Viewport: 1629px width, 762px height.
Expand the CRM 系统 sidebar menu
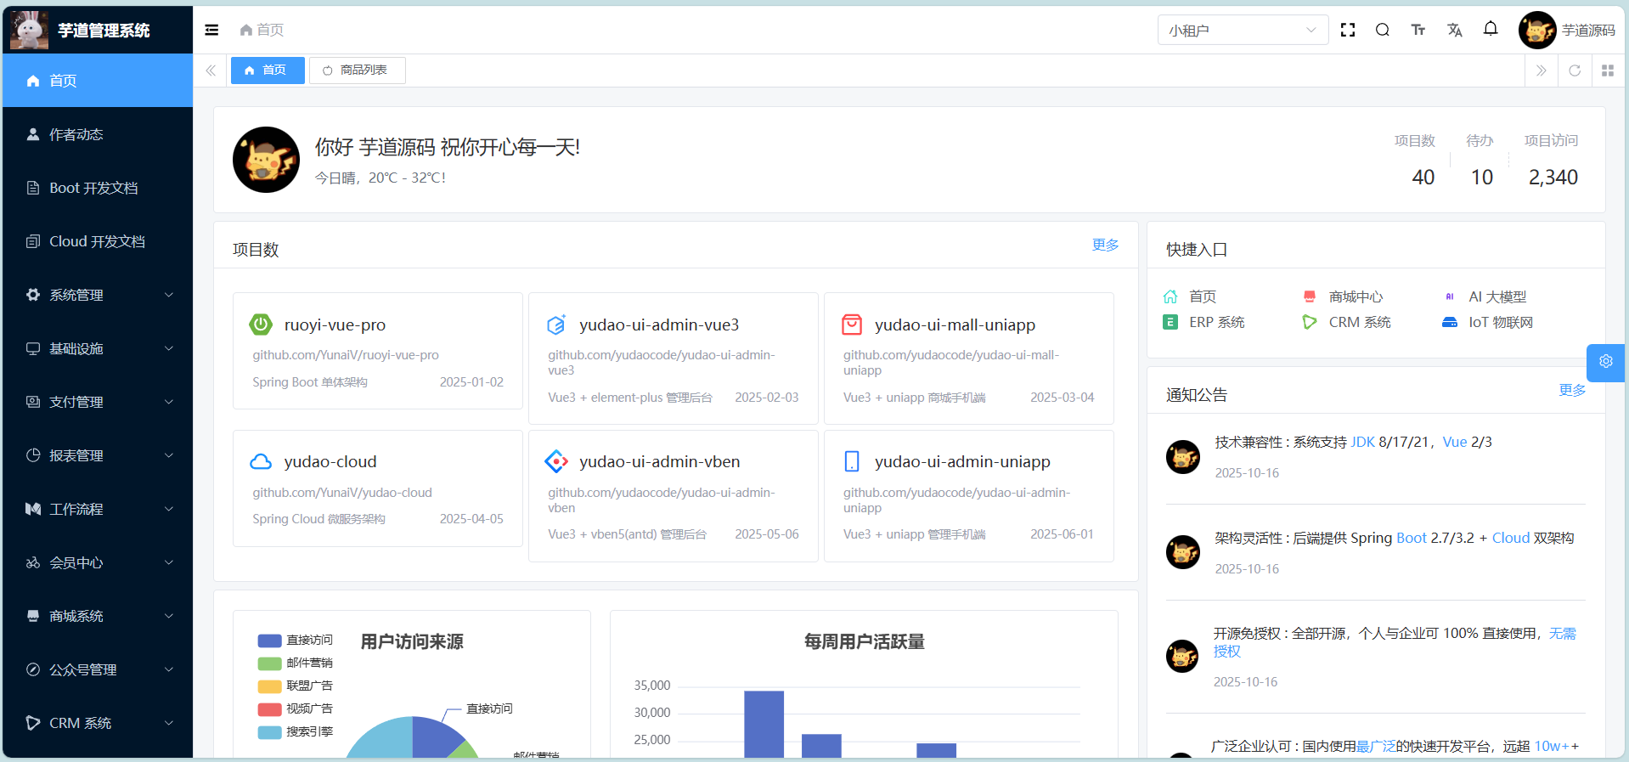tap(98, 723)
